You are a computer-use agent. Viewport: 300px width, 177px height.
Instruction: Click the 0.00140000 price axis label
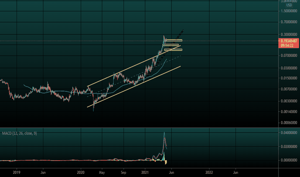(289, 112)
